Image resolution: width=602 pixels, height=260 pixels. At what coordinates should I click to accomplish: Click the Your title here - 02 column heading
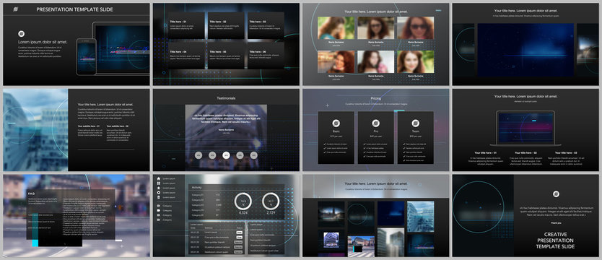pos(525,152)
